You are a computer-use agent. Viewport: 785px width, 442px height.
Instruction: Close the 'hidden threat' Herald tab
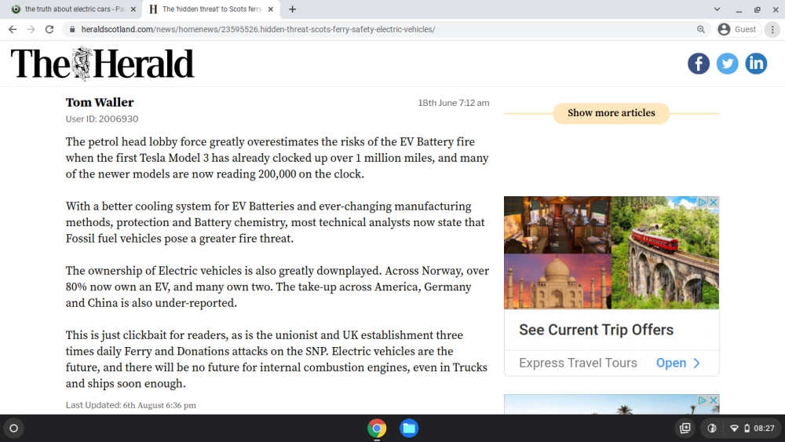[x=270, y=9]
